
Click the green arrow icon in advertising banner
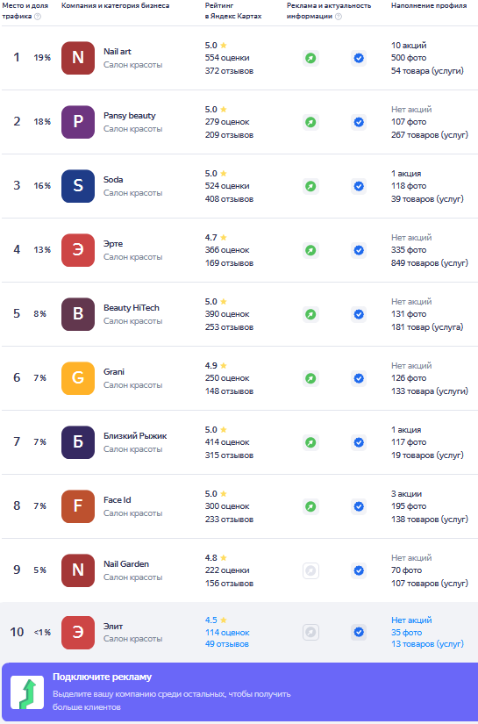coord(27,692)
